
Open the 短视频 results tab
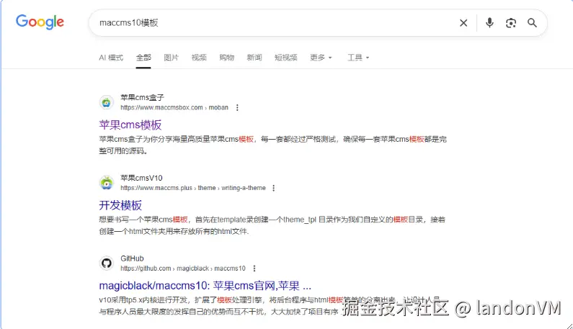click(x=285, y=58)
